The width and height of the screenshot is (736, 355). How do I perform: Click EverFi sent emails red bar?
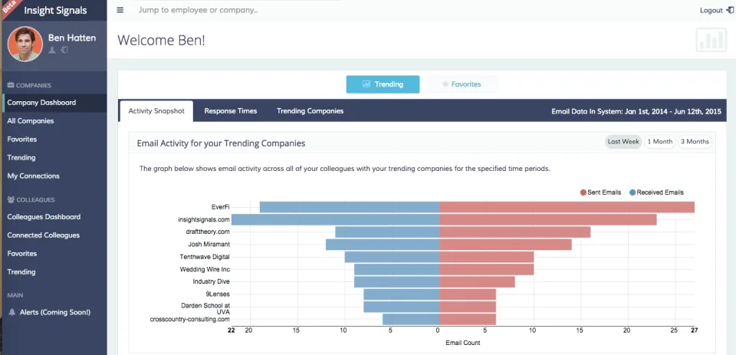567,207
